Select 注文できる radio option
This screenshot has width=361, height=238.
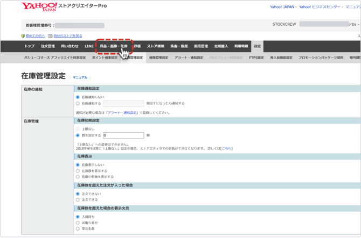78,200
